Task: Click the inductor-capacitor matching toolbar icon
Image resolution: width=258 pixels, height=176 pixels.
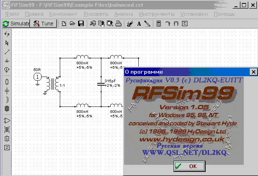Action: (x=168, y=24)
